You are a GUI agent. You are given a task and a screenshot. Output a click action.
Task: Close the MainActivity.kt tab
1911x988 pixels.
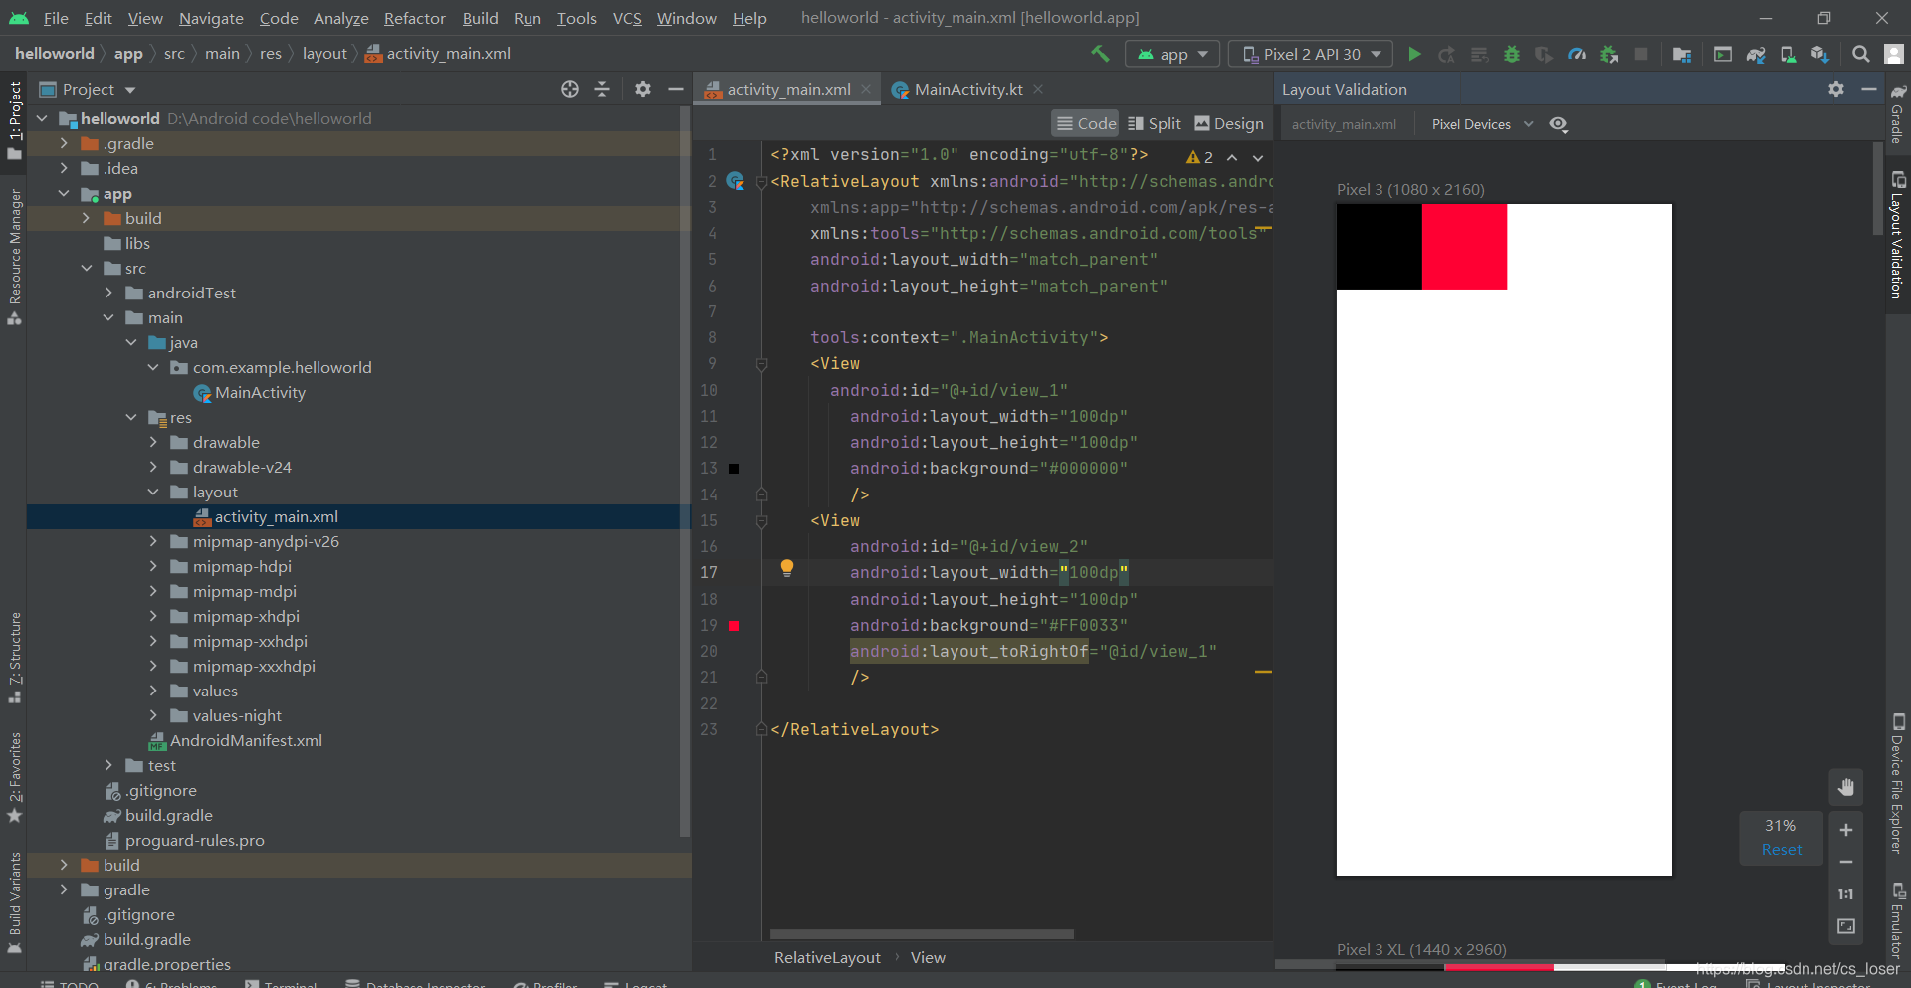1038,89
